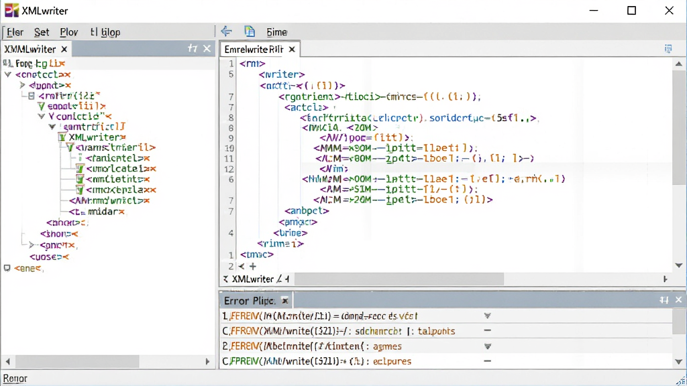Close the XMMLwriter tree panel with the header X

point(207,48)
